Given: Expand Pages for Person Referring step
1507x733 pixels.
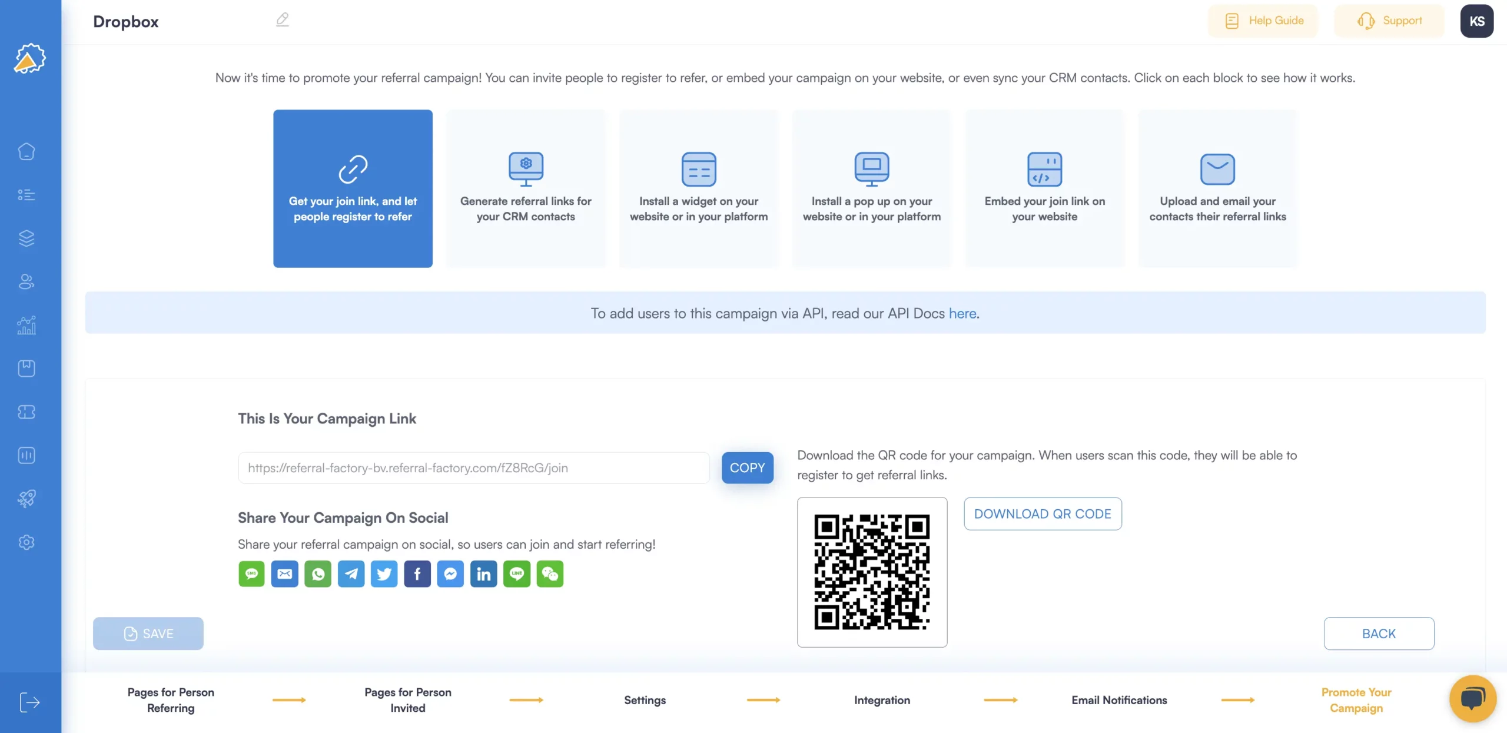Looking at the screenshot, I should coord(171,701).
